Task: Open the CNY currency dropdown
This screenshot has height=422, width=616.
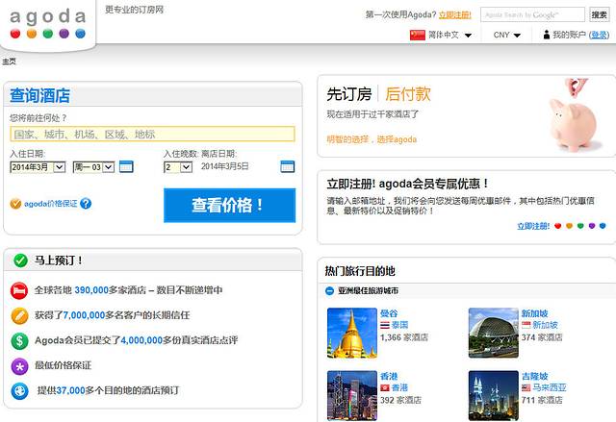Action: click(x=507, y=35)
